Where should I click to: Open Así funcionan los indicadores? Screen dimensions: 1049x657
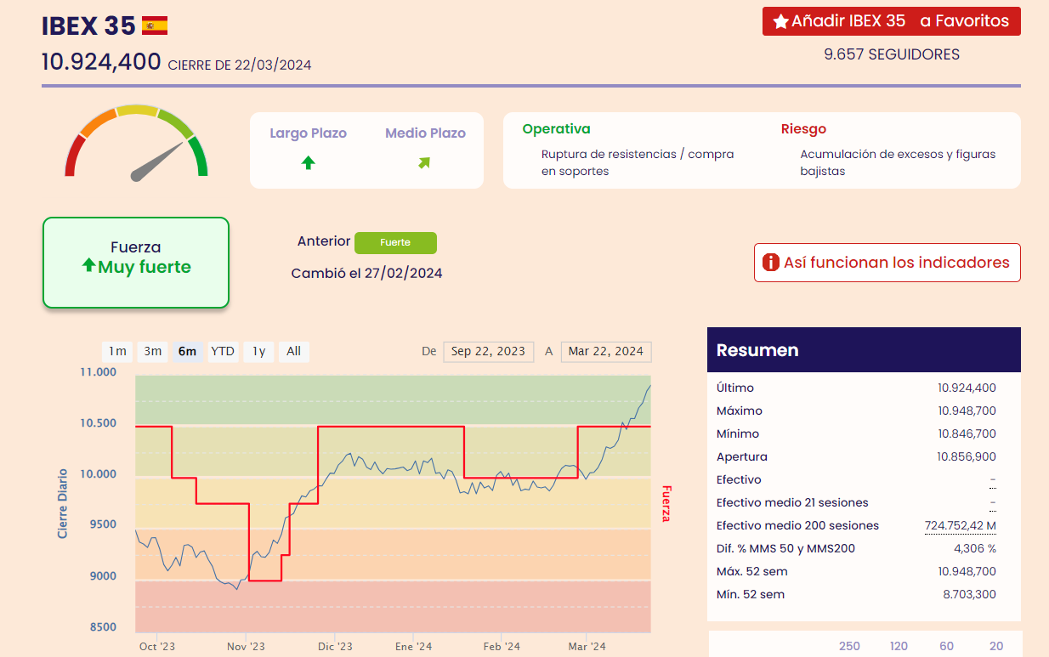click(x=887, y=263)
